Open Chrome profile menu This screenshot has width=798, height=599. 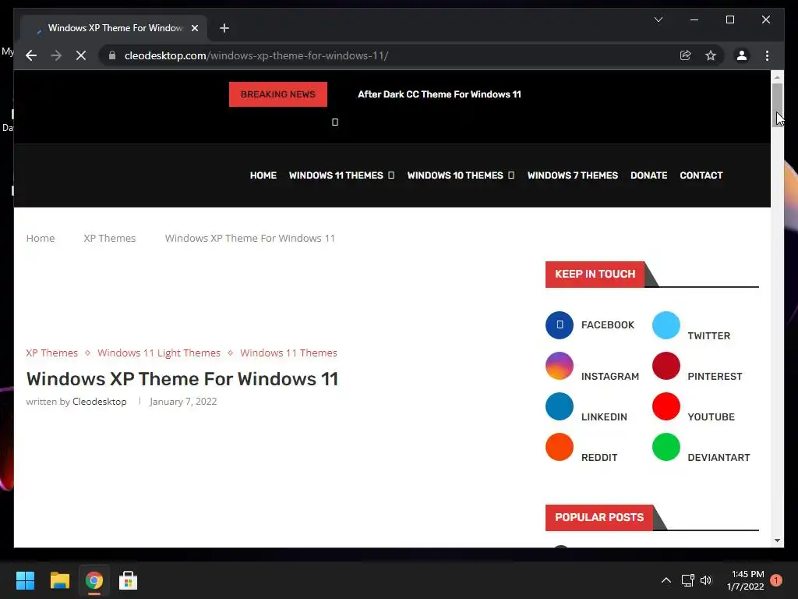(x=742, y=55)
